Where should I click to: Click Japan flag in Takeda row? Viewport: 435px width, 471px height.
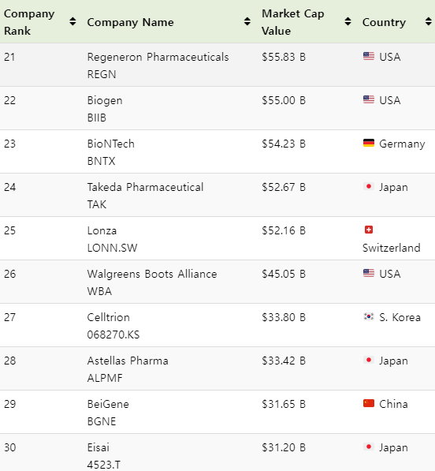(368, 186)
